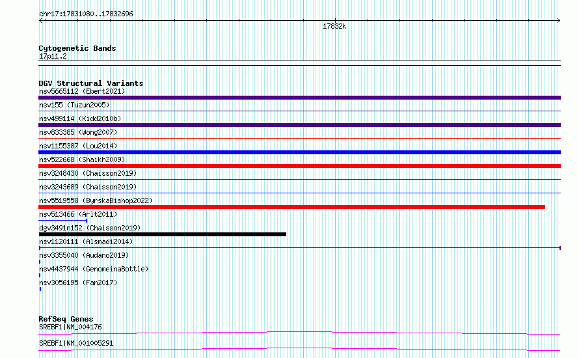Click the Cytogenetic Bands track title
Viewport: 579px width, 358px height.
click(77, 48)
